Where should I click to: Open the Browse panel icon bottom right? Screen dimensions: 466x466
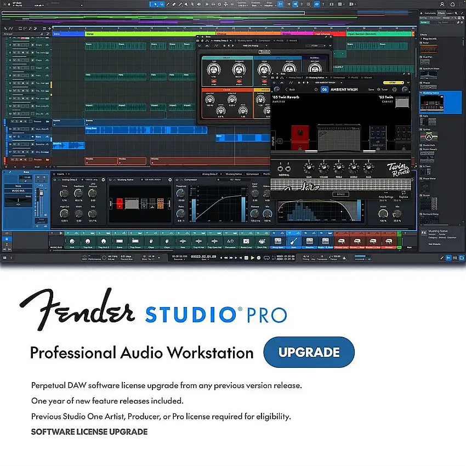point(462,258)
